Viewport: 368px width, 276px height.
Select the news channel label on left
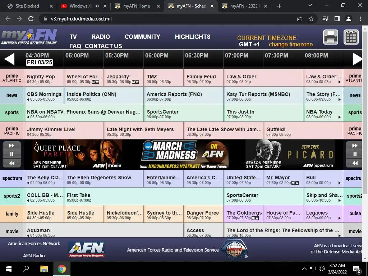[x=12, y=95]
